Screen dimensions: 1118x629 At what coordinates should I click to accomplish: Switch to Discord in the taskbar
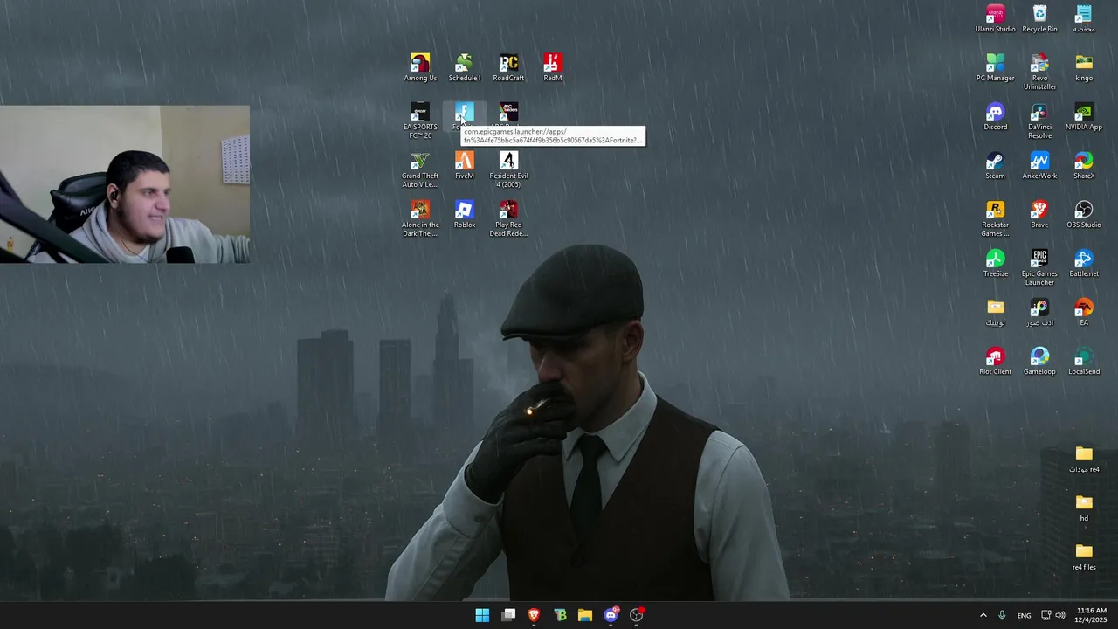tap(611, 615)
